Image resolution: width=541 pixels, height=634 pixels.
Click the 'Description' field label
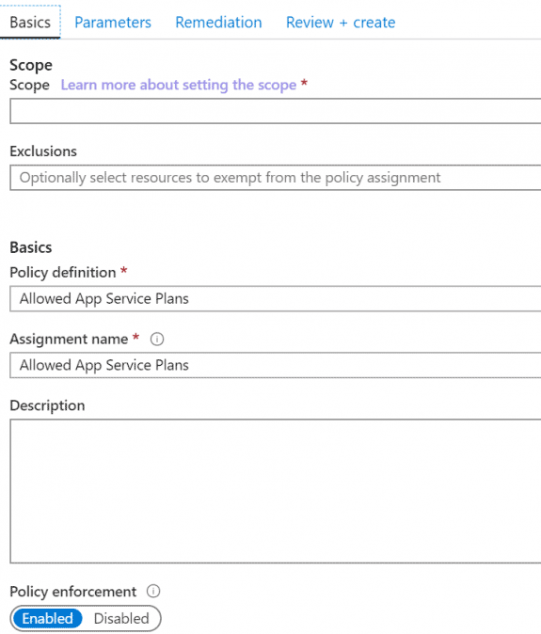pos(47,405)
